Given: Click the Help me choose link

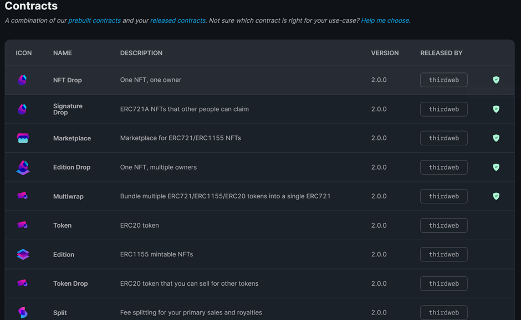Looking at the screenshot, I should (x=385, y=20).
